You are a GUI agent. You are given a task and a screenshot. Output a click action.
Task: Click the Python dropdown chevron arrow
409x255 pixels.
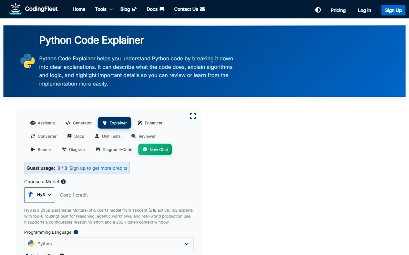187,244
